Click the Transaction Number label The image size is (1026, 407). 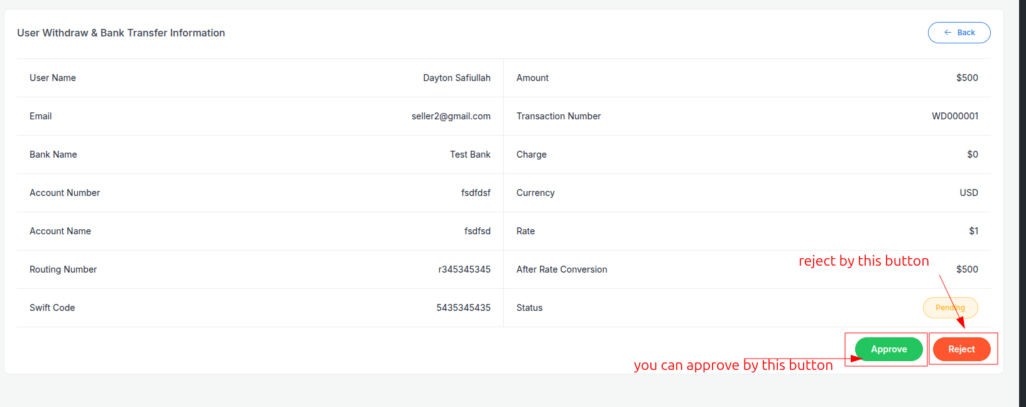coord(559,116)
